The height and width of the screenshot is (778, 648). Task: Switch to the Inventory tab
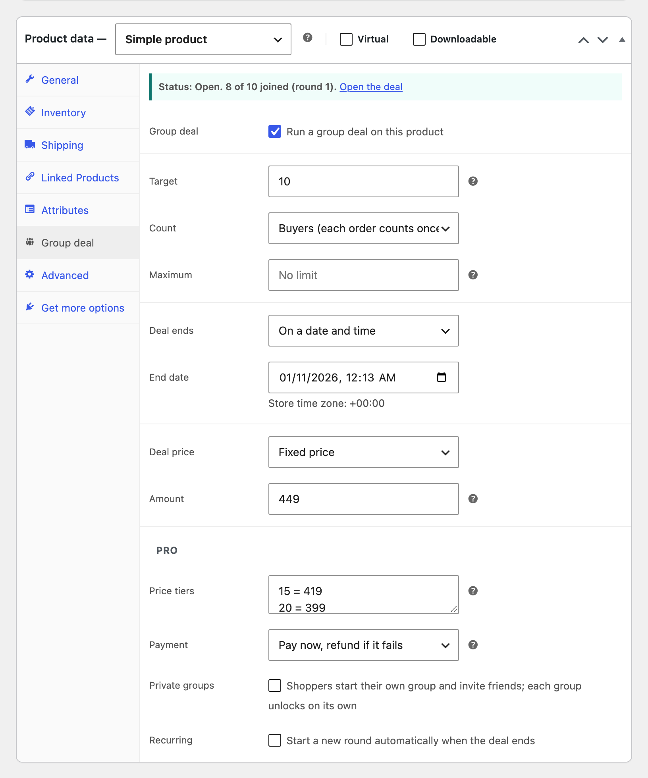point(78,112)
